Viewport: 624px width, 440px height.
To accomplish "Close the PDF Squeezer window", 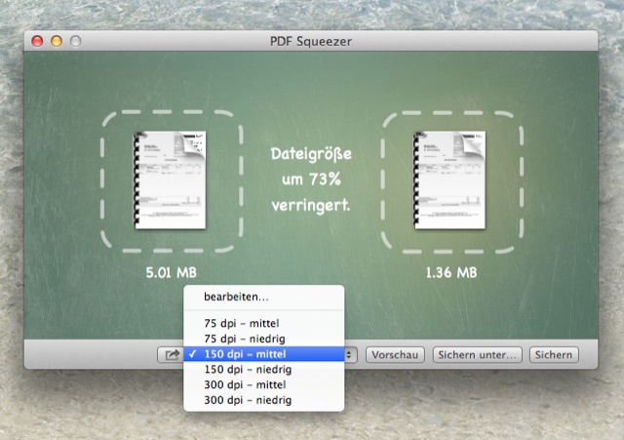I will (x=39, y=41).
